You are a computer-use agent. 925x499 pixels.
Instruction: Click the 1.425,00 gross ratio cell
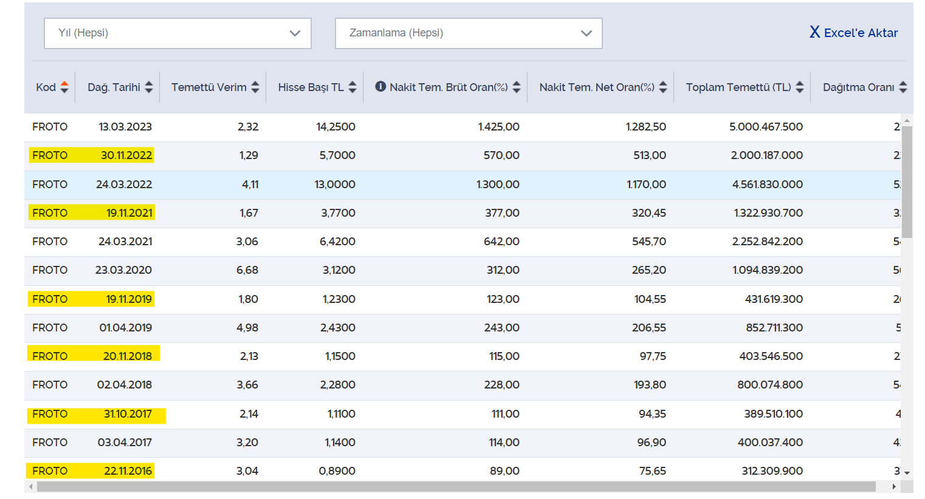[x=499, y=127]
